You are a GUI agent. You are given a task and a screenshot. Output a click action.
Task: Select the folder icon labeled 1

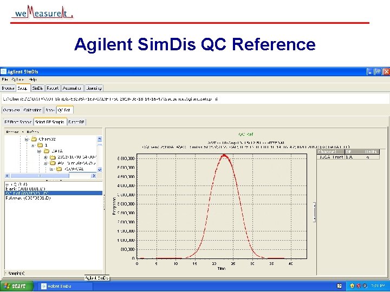tap(40, 145)
